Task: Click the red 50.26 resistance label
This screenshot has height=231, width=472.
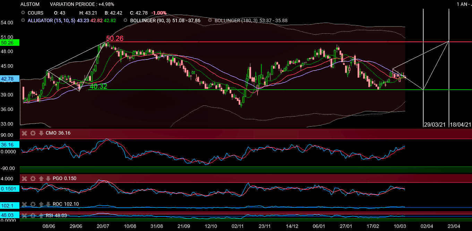Action: (115, 38)
